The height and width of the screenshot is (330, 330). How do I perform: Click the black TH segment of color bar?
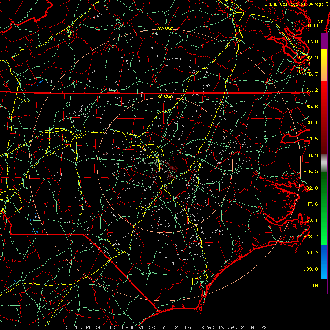pyautogui.click(x=324, y=286)
